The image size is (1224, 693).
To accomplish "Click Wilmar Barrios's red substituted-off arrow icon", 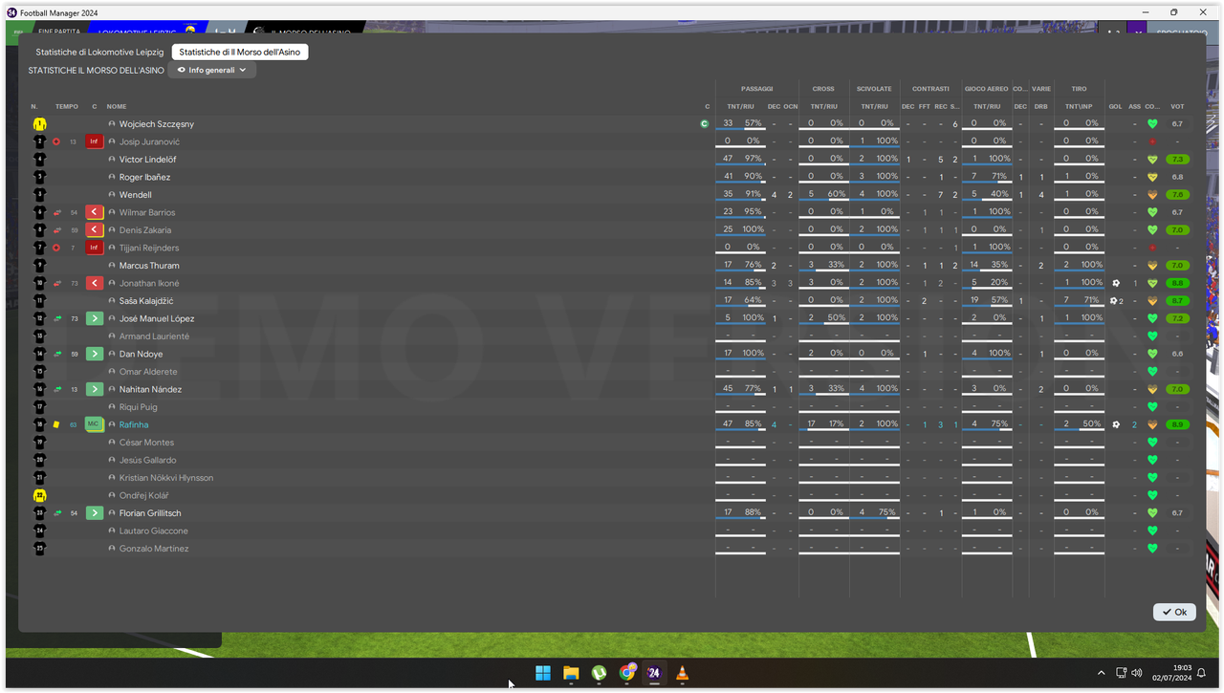I will (x=95, y=212).
